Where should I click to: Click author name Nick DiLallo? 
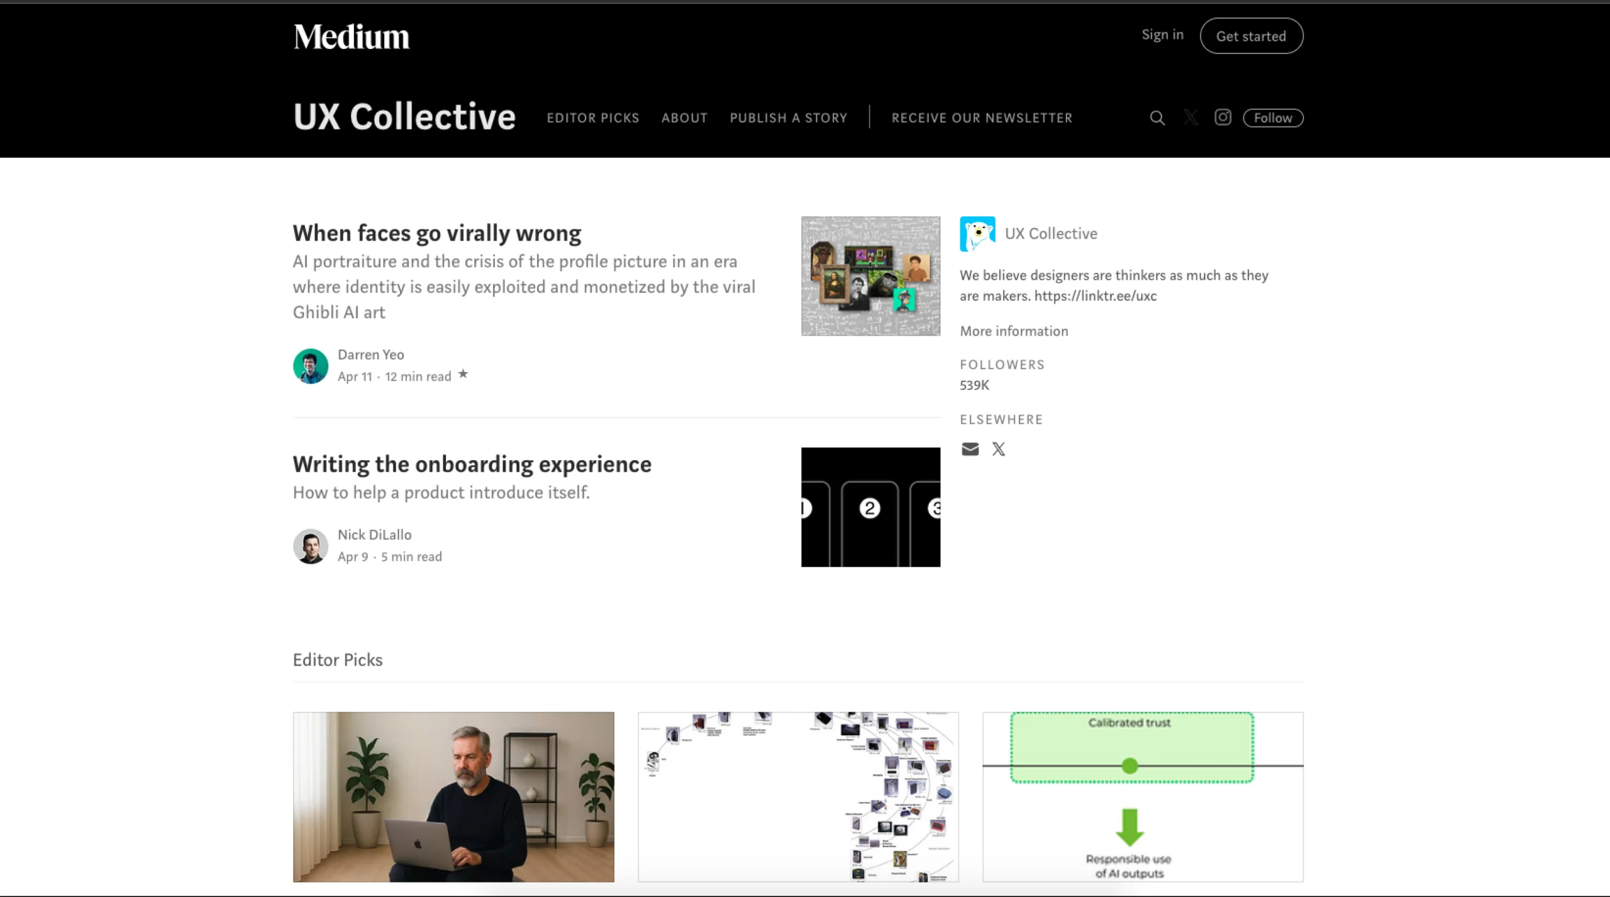click(x=375, y=535)
